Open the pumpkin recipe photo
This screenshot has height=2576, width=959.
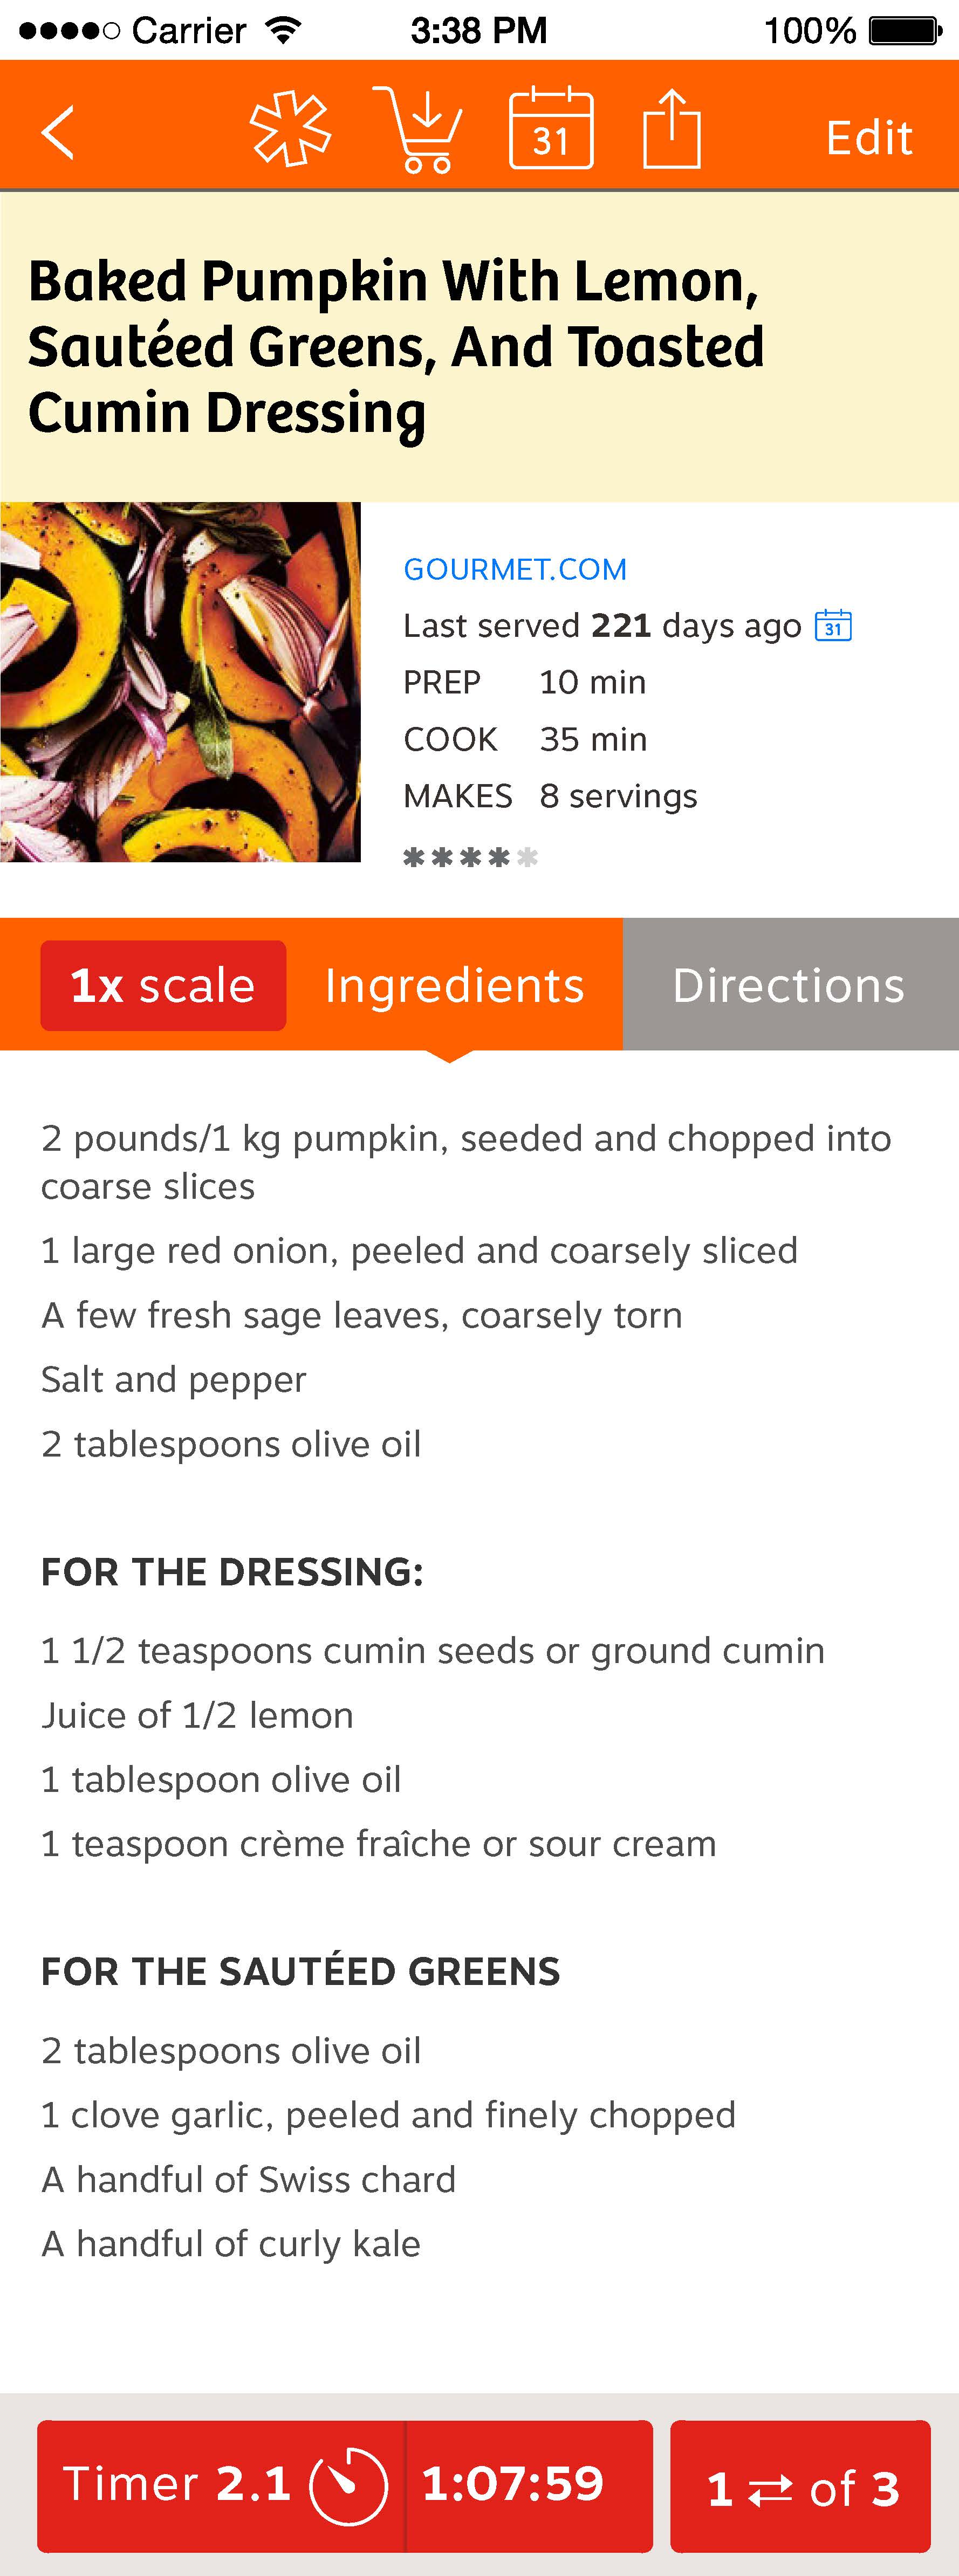point(180,682)
